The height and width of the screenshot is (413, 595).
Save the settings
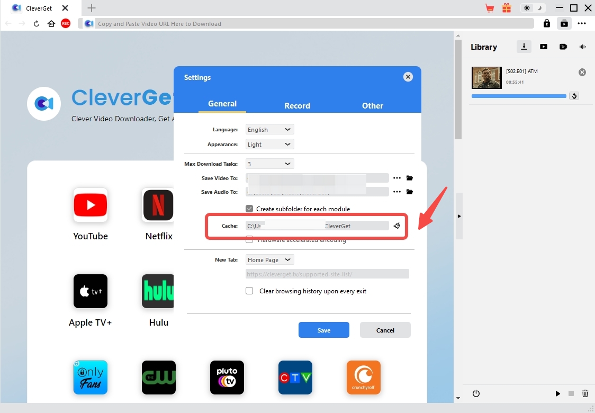pyautogui.click(x=323, y=330)
